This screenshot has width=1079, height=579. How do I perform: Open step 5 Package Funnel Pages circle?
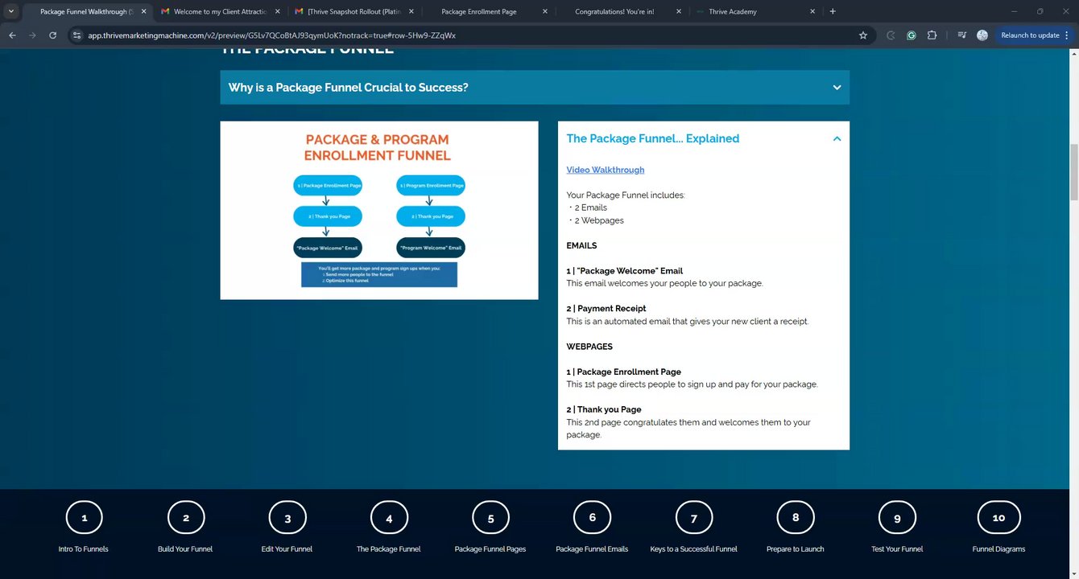pyautogui.click(x=490, y=518)
